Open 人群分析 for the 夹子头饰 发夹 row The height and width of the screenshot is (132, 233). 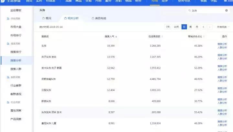tap(222, 59)
